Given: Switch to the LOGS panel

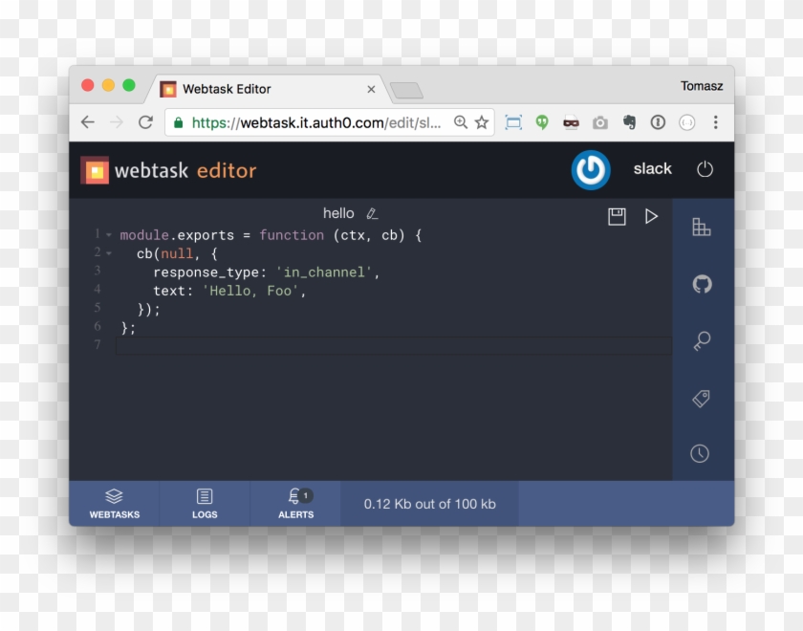Looking at the screenshot, I should (x=205, y=504).
